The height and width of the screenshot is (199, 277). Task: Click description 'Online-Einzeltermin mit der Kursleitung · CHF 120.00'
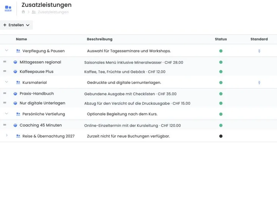(133, 126)
